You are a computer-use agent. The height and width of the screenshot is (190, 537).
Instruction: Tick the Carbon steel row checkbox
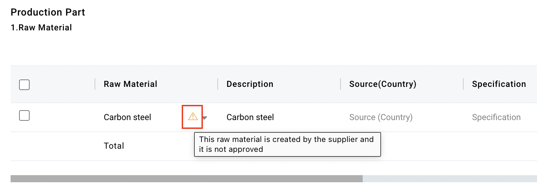[x=24, y=115]
